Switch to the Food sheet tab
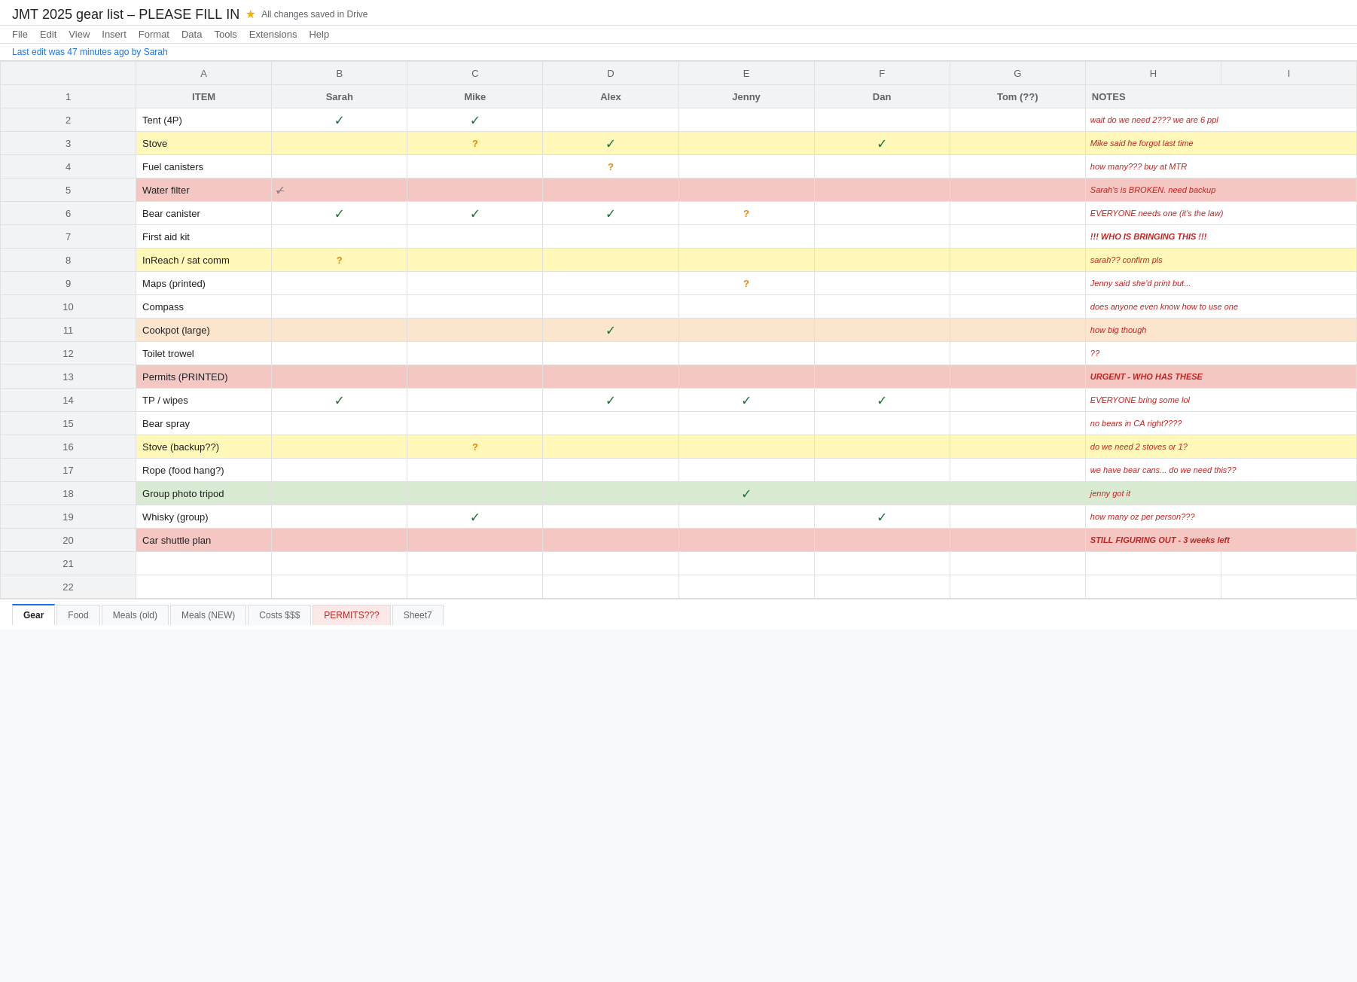The width and height of the screenshot is (1357, 982). pyautogui.click(x=78, y=615)
